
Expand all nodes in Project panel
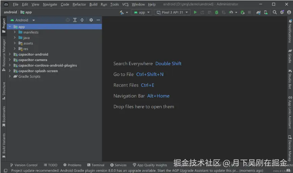75,20
